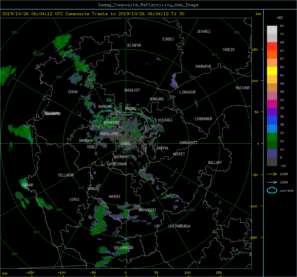The height and width of the screenshot is (277, 297).
Task: Click the HUNGUND city label
Action: [156, 99]
